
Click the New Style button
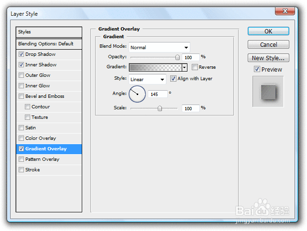click(268, 58)
